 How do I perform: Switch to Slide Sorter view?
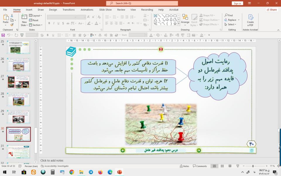222,166
